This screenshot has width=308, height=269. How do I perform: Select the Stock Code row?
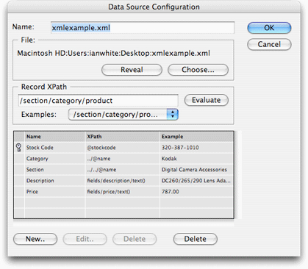[x=123, y=148]
